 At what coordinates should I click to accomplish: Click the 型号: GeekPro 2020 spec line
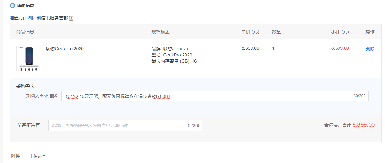click(172, 55)
